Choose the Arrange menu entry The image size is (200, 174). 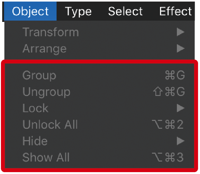click(x=44, y=49)
